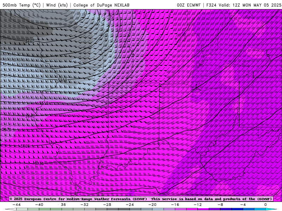Click the -44 color scale label
This screenshot has height=211, width=282.
17,205
